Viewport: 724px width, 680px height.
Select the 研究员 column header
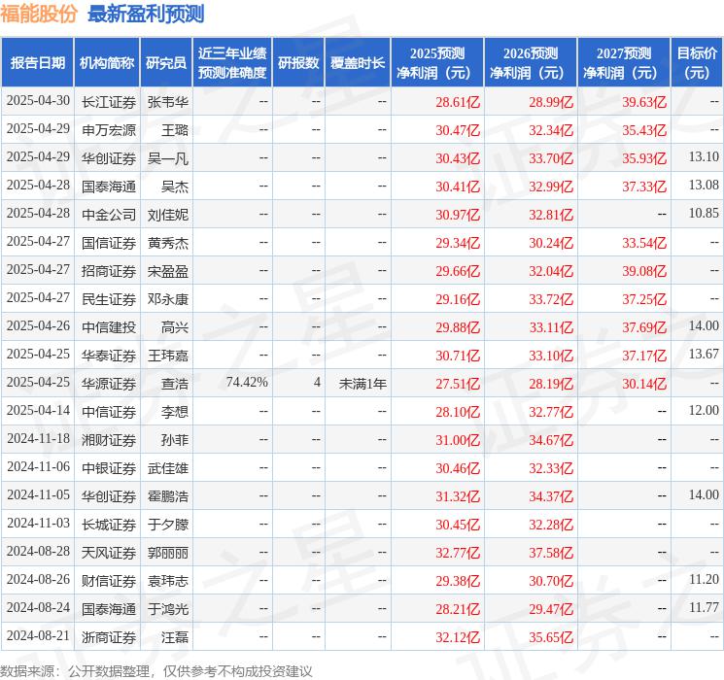click(x=166, y=62)
